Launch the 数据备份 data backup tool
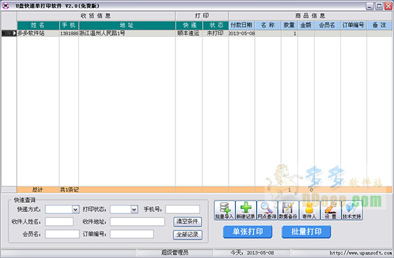 288,210
